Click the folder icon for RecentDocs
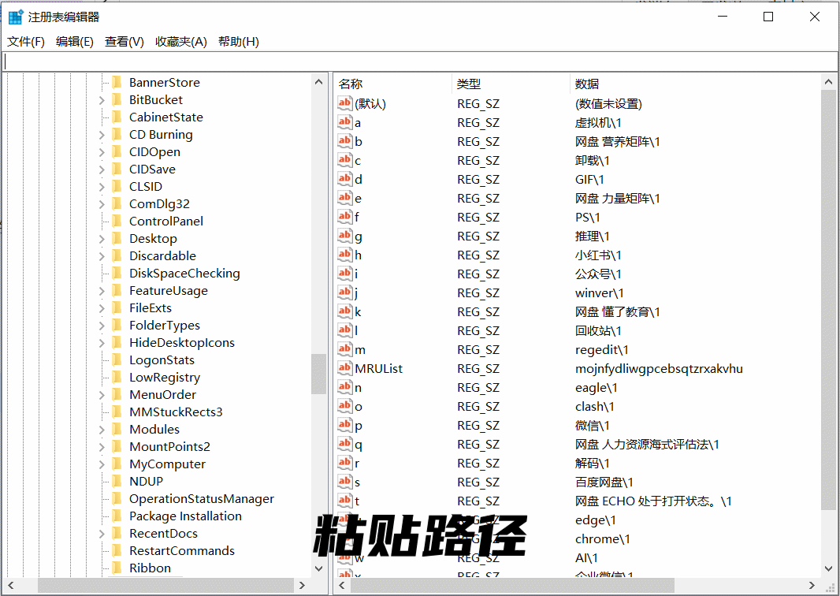This screenshot has height=596, width=840. pyautogui.click(x=117, y=534)
